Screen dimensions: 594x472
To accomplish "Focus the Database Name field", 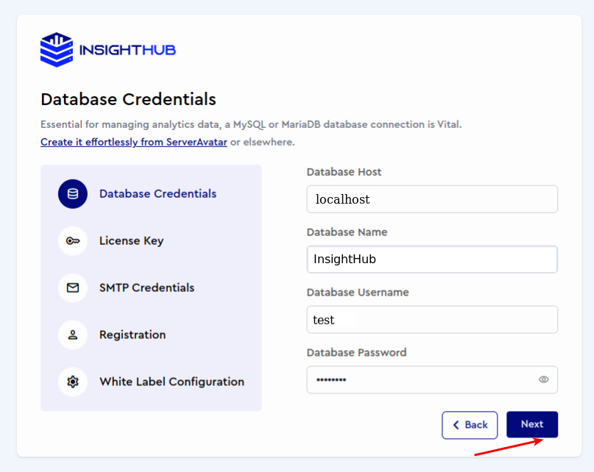I will 432,260.
